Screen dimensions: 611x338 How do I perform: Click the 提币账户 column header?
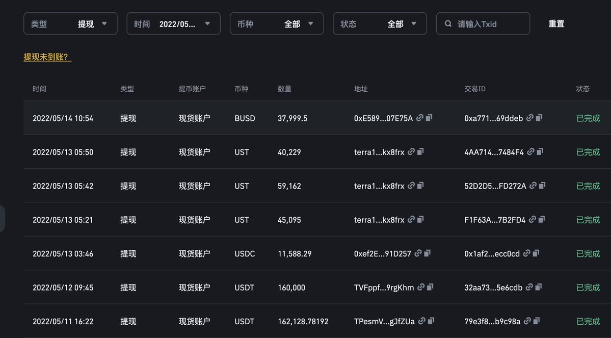pyautogui.click(x=192, y=89)
